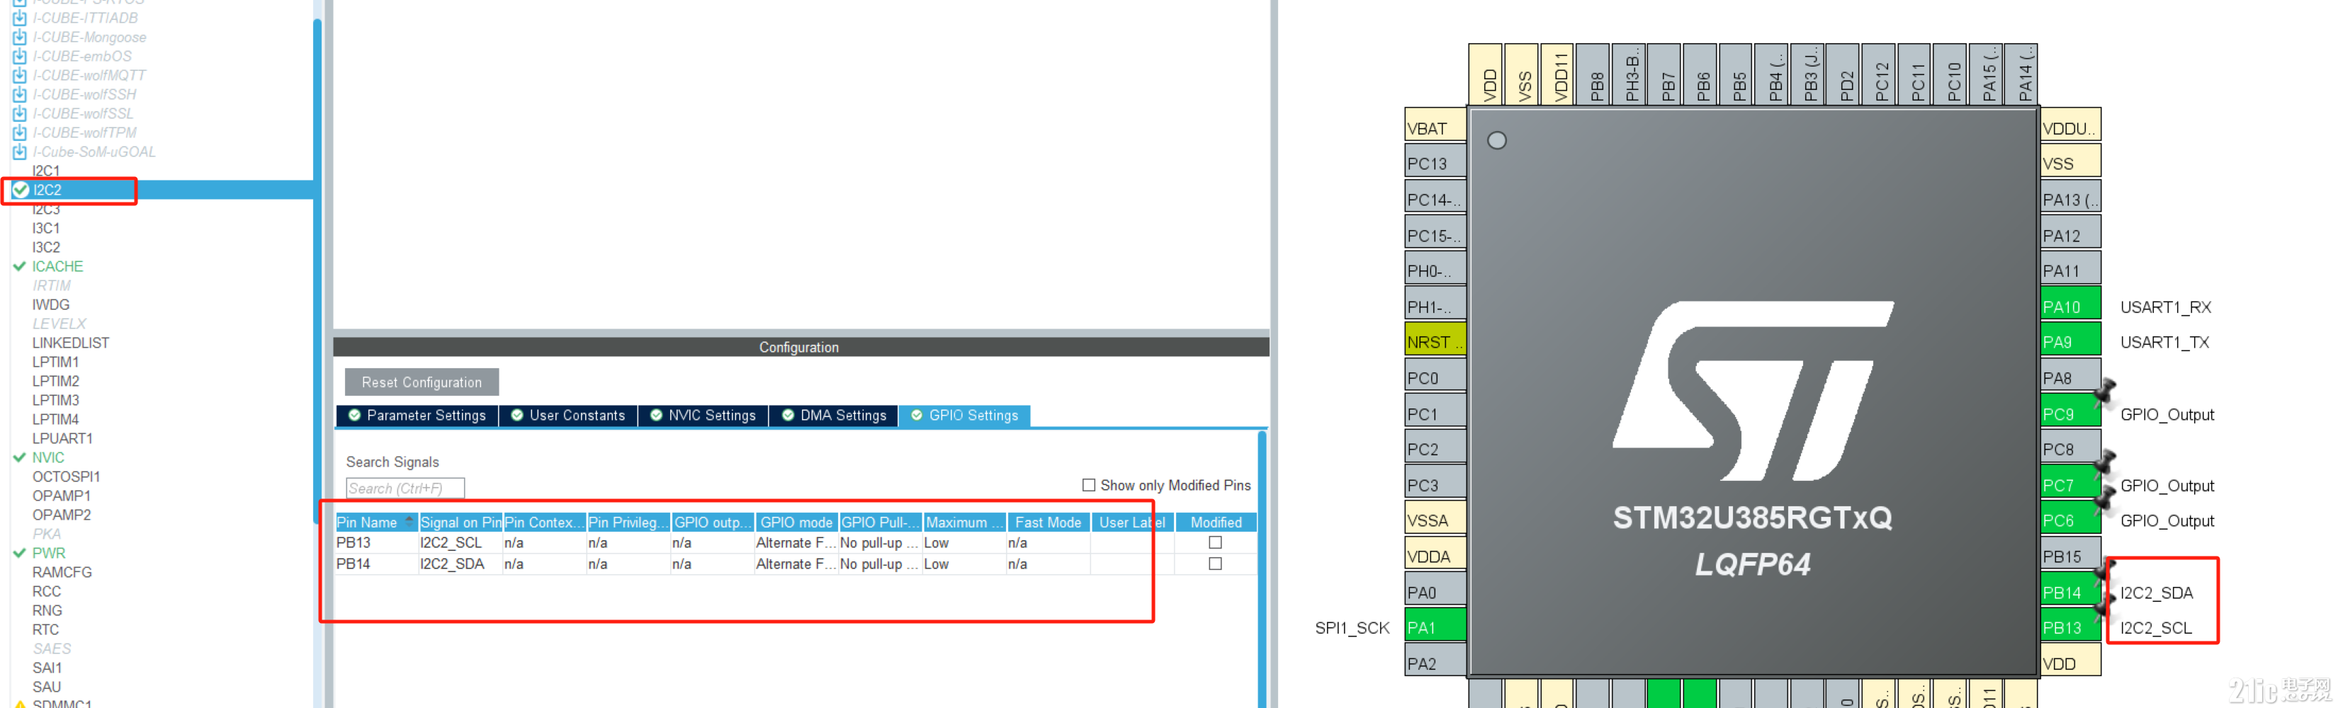Click the I-CUBE-wolfSSL download icon
The height and width of the screenshot is (708, 2338).
coord(20,113)
